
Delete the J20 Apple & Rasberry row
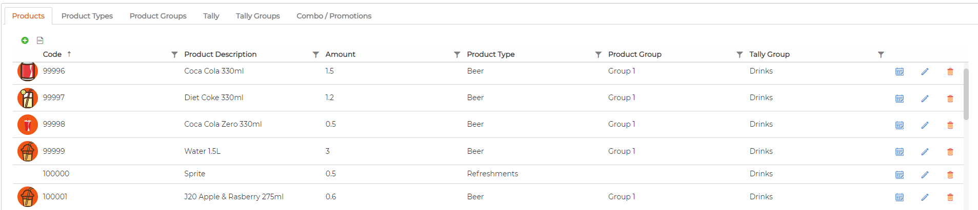tap(950, 197)
